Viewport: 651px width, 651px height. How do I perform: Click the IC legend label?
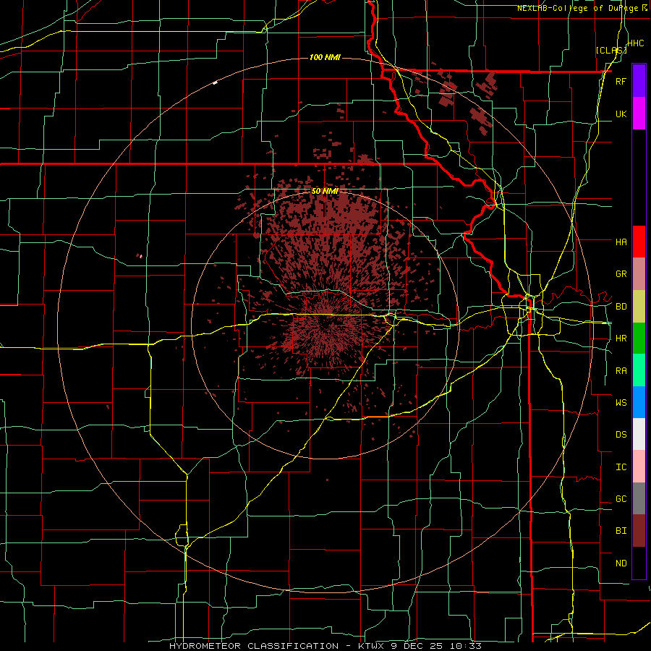click(621, 467)
